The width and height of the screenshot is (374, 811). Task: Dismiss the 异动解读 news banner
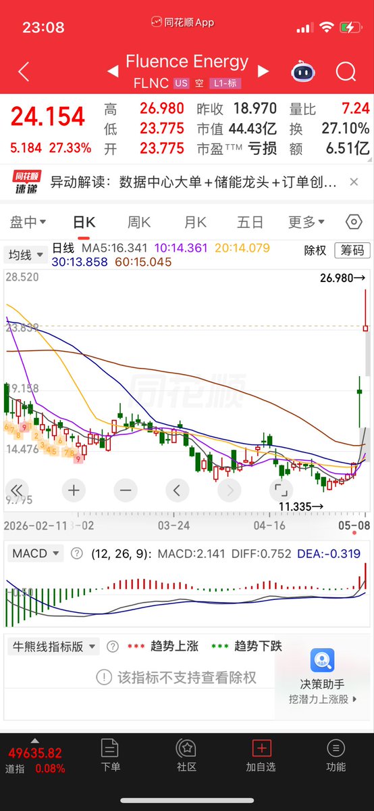[354, 181]
